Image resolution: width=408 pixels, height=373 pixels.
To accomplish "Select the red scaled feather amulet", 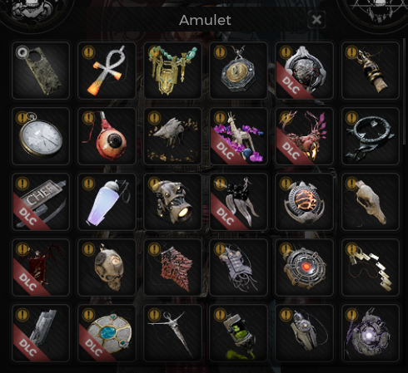I will pyautogui.click(x=172, y=267).
